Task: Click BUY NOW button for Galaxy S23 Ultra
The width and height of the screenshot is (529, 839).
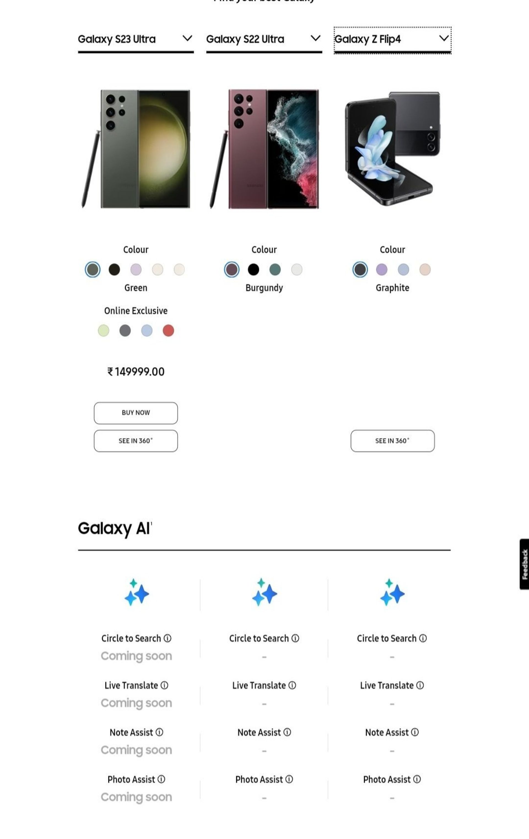Action: pos(135,412)
